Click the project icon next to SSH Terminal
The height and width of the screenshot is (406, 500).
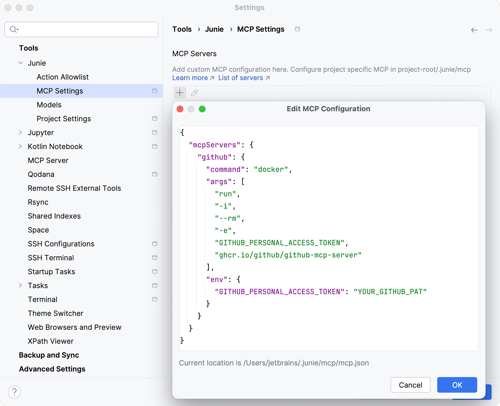tap(155, 258)
